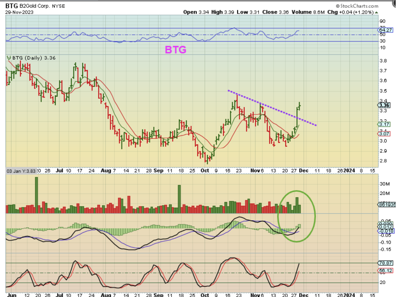This screenshot has height=297, width=396.
Task: Click the red stochastic tag 56.12
Action: coord(385,270)
